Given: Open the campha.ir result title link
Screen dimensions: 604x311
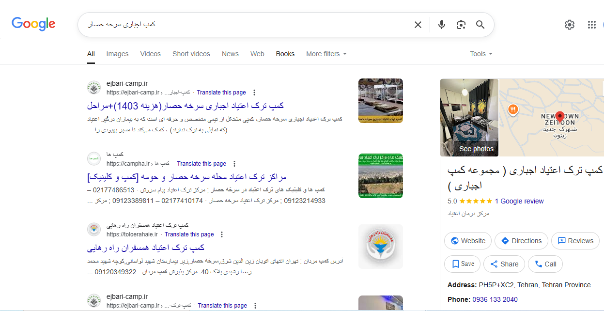Looking at the screenshot, I should click(x=187, y=177).
